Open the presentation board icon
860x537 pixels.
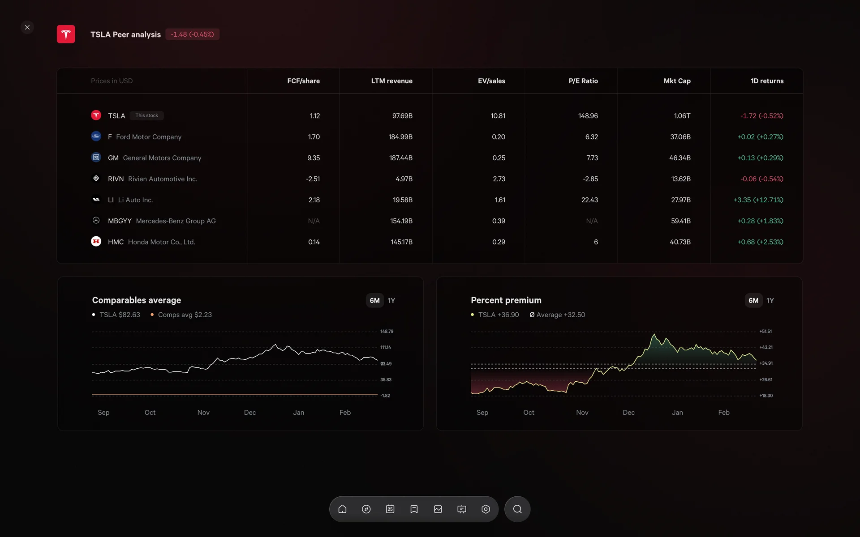click(462, 509)
